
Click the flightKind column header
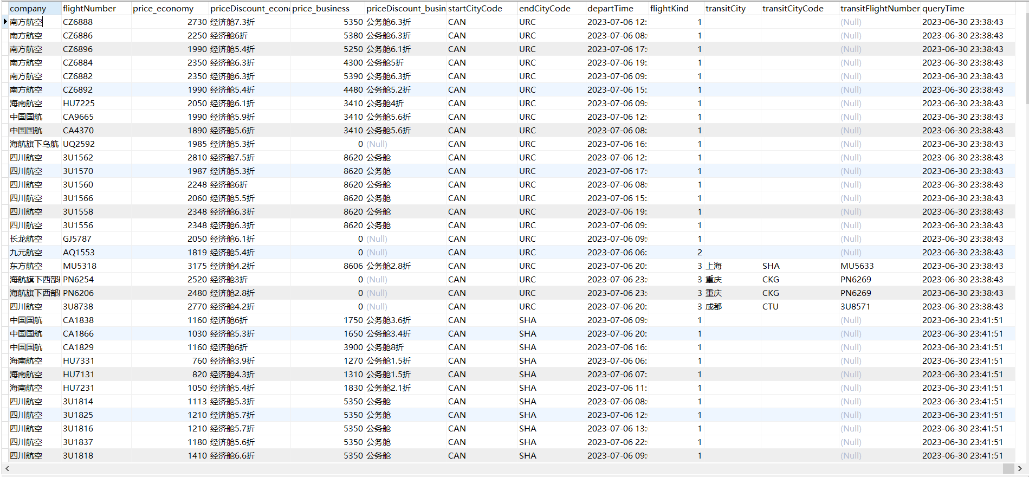pos(676,8)
